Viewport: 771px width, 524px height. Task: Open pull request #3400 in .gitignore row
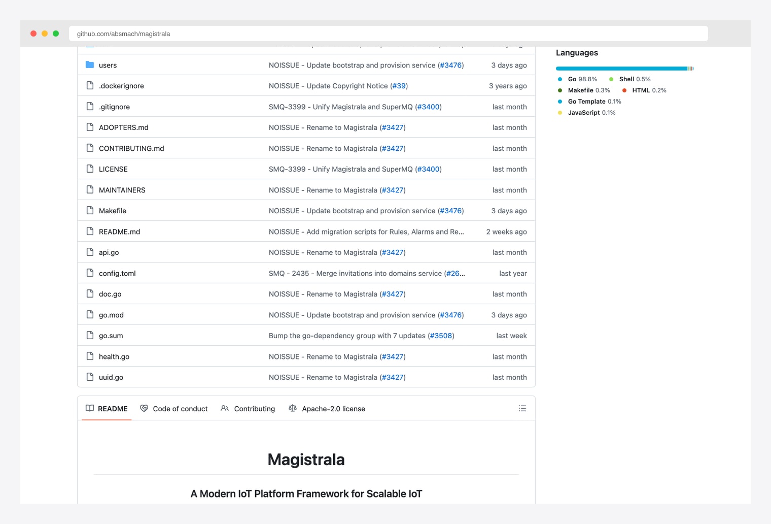click(429, 107)
